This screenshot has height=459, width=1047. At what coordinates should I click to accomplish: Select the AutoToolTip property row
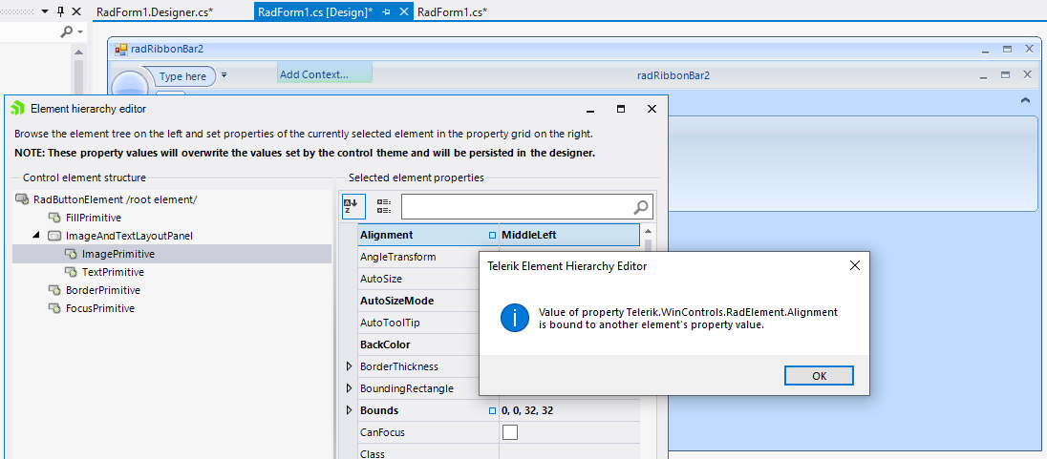point(418,323)
